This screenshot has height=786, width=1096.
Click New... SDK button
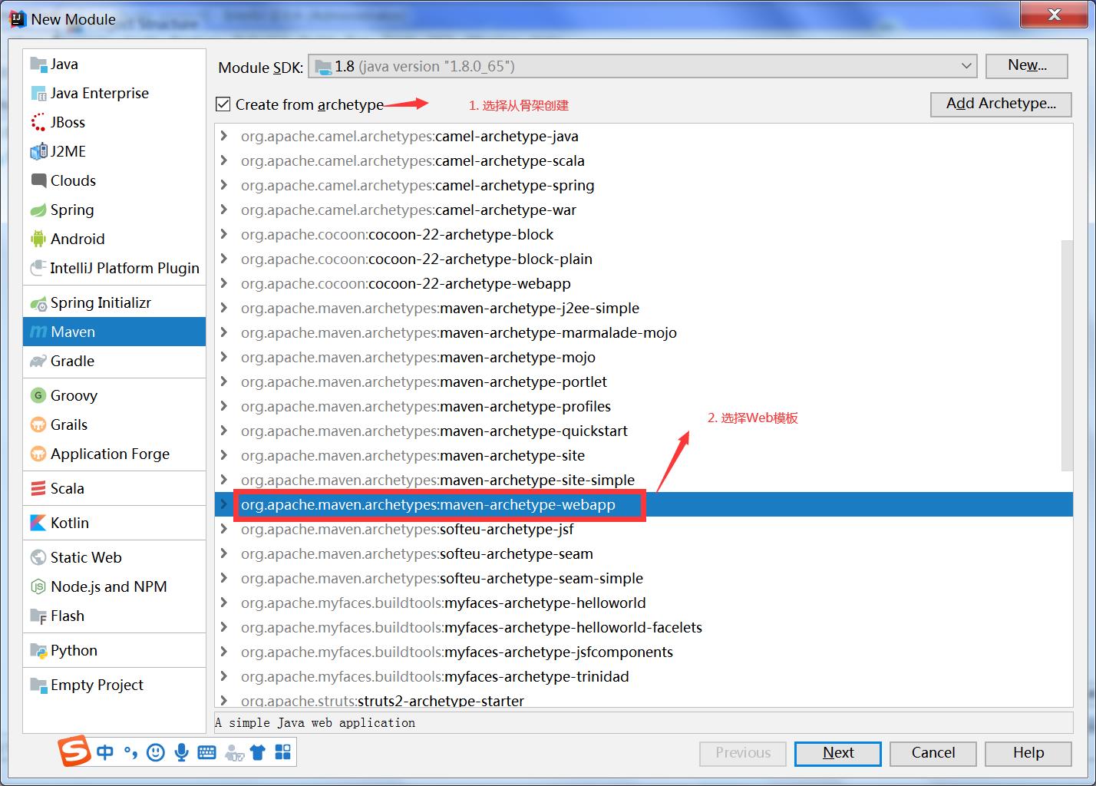[x=1027, y=66]
